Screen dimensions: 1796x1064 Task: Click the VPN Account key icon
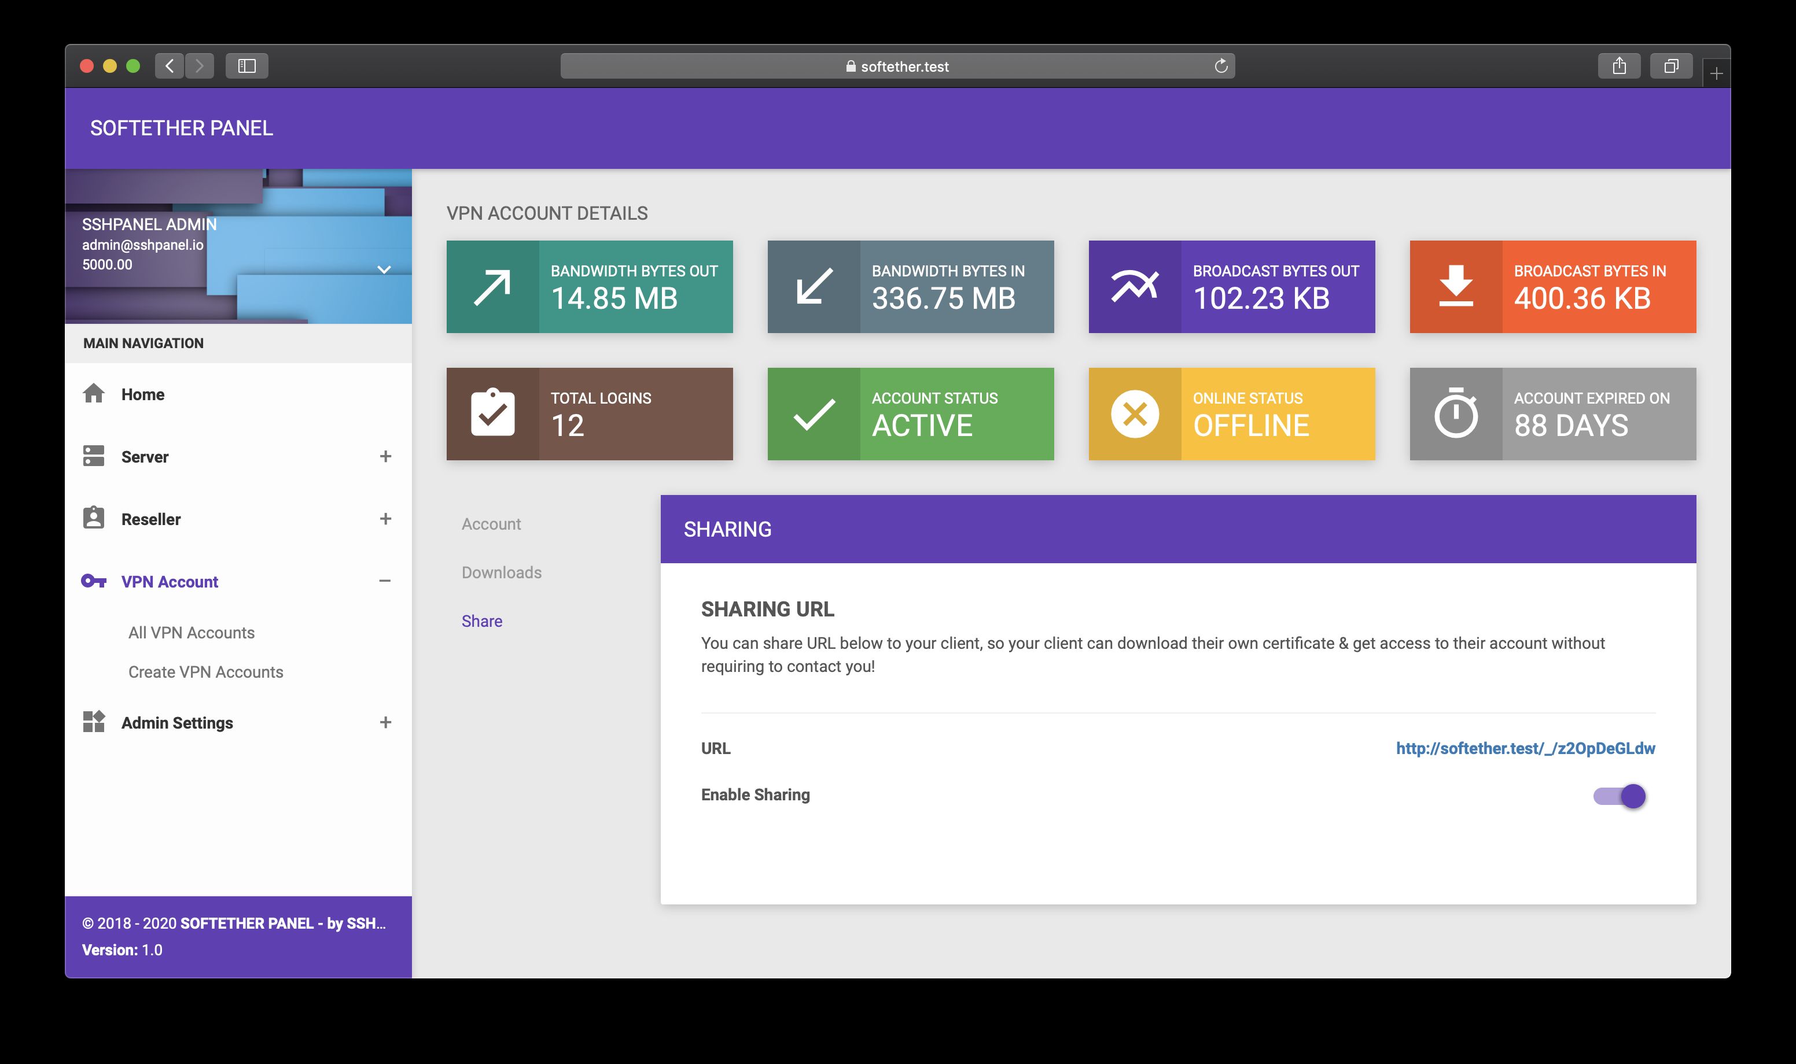[x=94, y=581]
